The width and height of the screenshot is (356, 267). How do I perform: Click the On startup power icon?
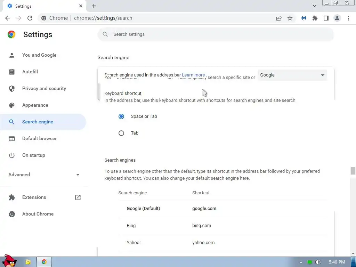pyautogui.click(x=11, y=155)
